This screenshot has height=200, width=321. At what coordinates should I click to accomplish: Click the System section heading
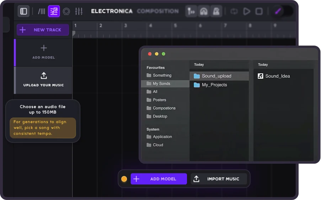(153, 129)
